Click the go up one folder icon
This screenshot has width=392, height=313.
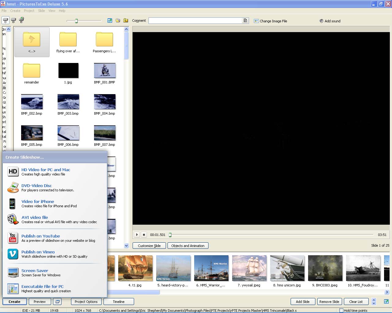(x=126, y=20)
